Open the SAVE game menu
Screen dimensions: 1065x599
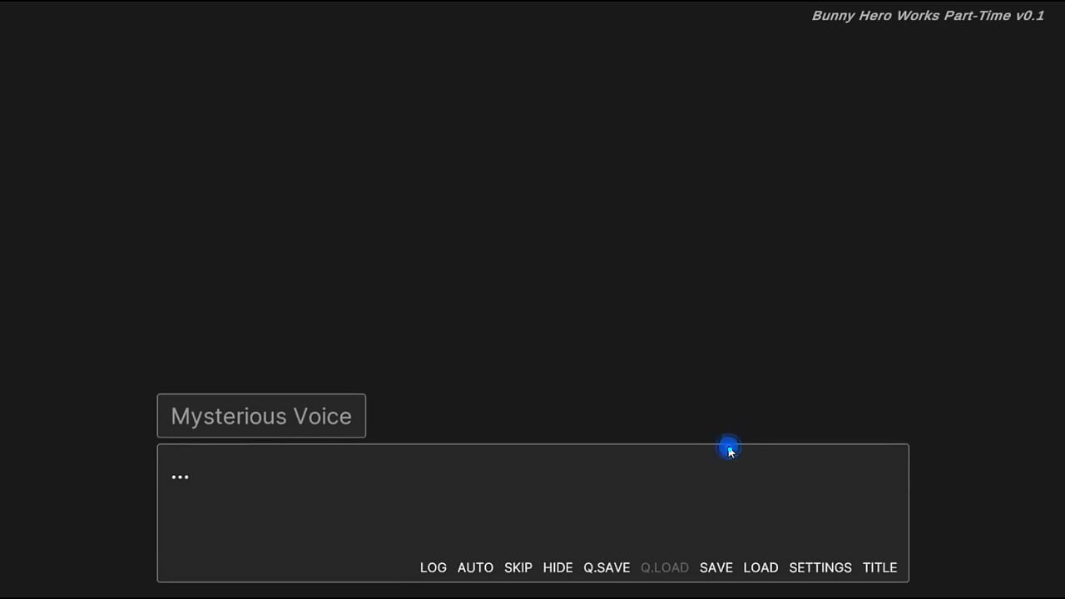coord(716,567)
